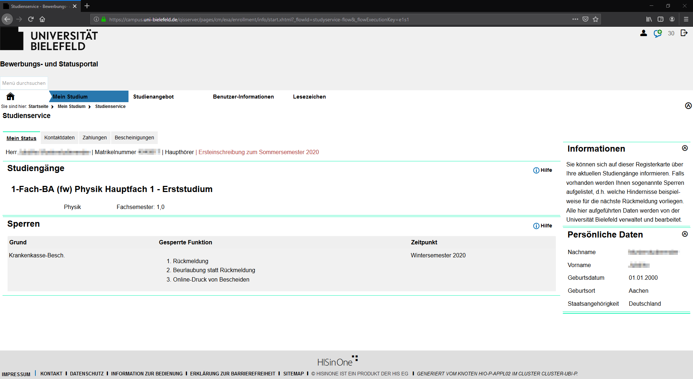Open the Firefox hamburger menu
This screenshot has height=379, width=693.
tap(686, 19)
